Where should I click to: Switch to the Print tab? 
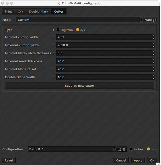click(x=9, y=12)
